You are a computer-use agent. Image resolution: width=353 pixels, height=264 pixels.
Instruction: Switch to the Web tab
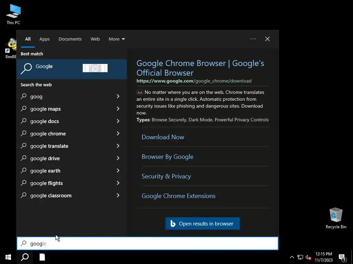(95, 39)
